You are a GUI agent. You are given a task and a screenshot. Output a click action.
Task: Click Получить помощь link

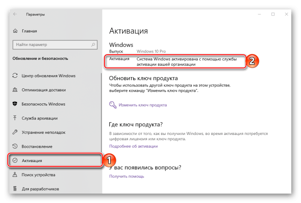(x=126, y=176)
